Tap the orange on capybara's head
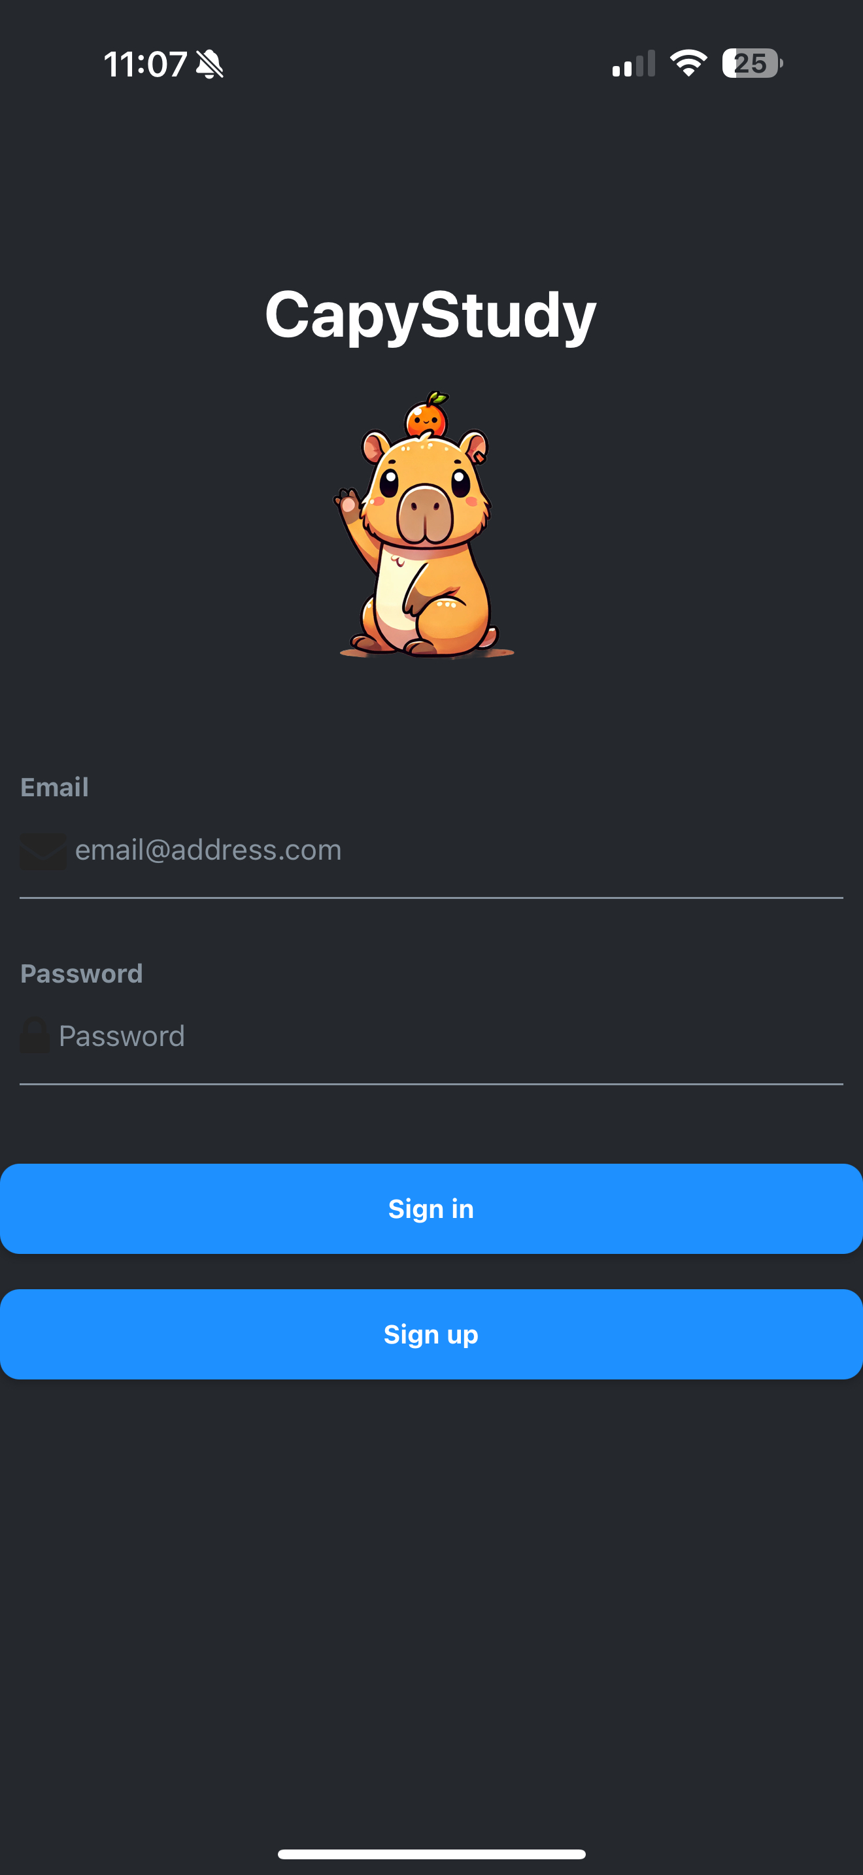863x1875 pixels. (426, 414)
